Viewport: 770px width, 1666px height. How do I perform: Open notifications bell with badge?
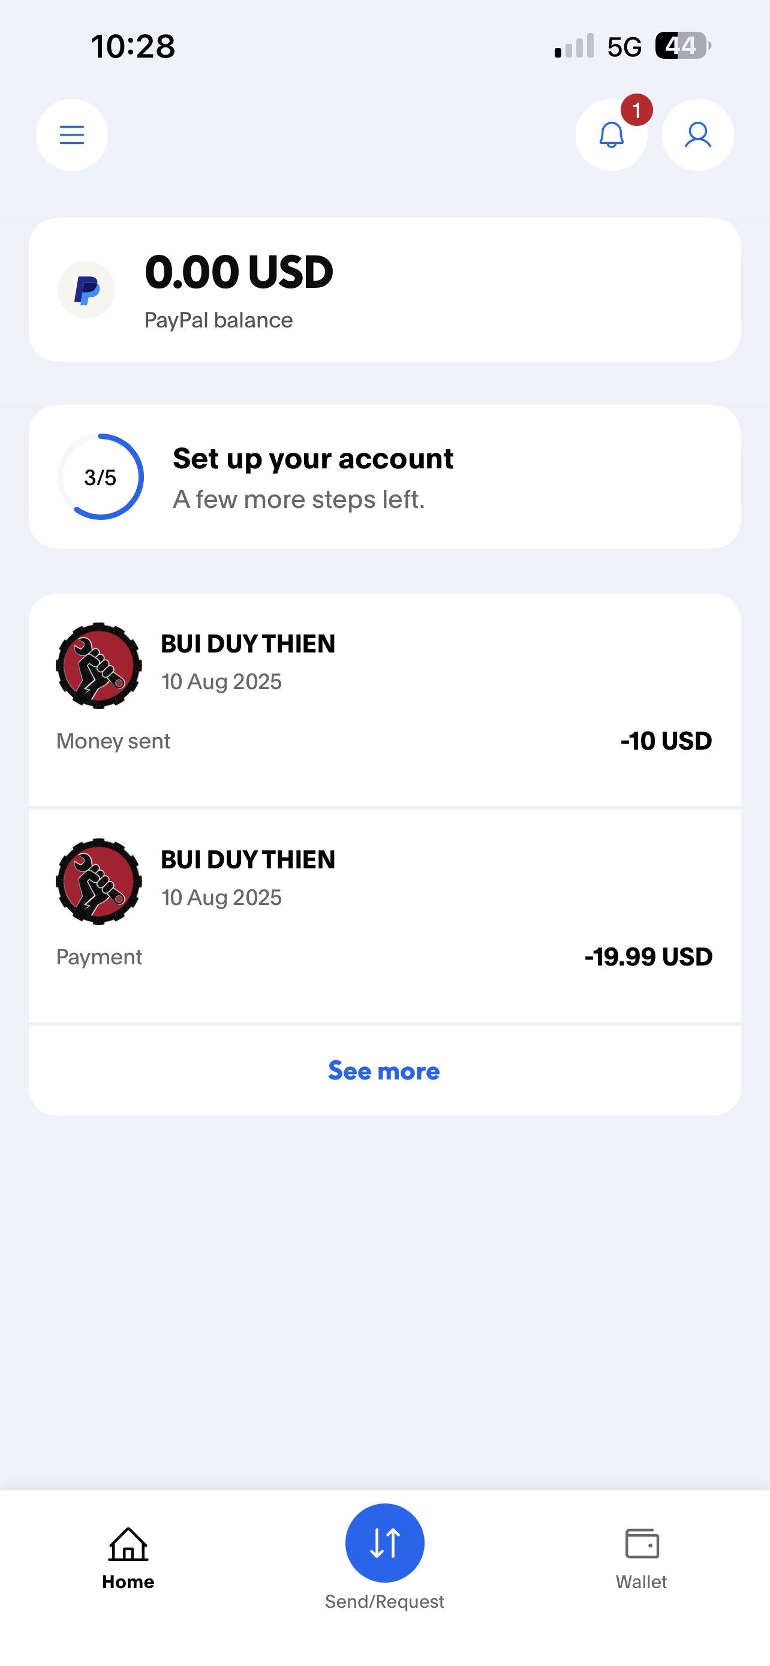pos(611,134)
